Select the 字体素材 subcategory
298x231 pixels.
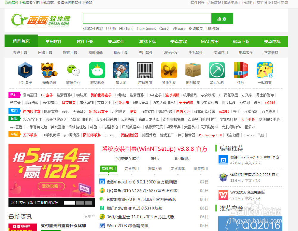pos(271,53)
